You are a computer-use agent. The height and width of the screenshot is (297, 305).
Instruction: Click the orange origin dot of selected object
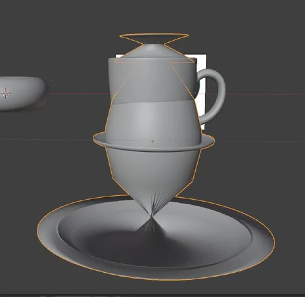[x=152, y=141]
